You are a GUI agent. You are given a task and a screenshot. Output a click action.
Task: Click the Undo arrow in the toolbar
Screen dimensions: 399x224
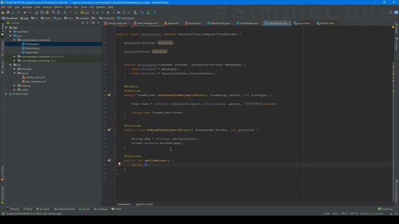coord(25,12)
